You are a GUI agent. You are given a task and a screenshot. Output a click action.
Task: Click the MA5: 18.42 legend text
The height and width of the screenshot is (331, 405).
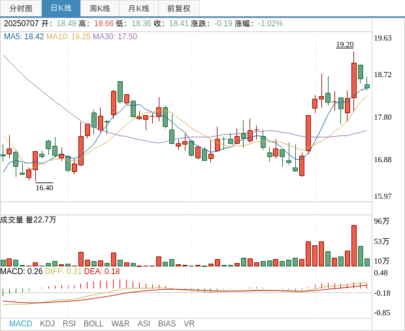[x=24, y=37]
